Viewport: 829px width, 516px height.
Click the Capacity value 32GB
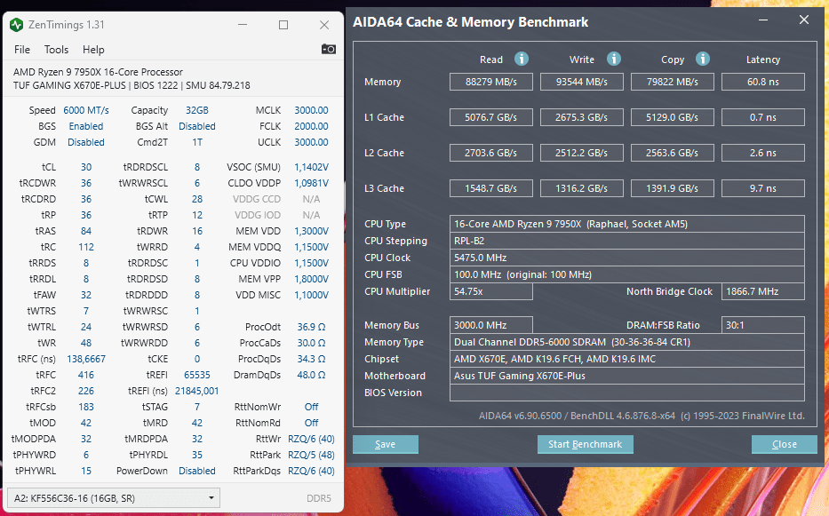pos(196,110)
